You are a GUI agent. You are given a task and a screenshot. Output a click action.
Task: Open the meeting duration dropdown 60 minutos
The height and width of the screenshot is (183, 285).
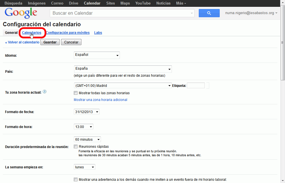coord(87,139)
